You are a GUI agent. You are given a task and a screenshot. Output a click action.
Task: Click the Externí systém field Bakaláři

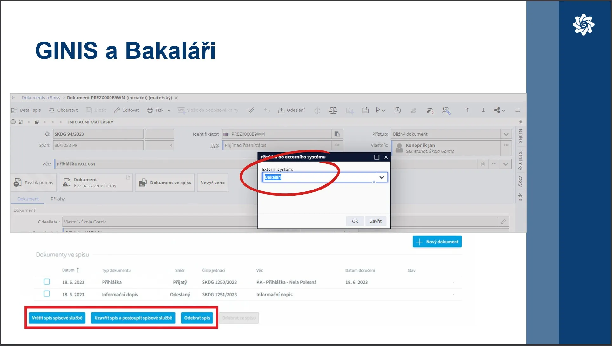[319, 177]
